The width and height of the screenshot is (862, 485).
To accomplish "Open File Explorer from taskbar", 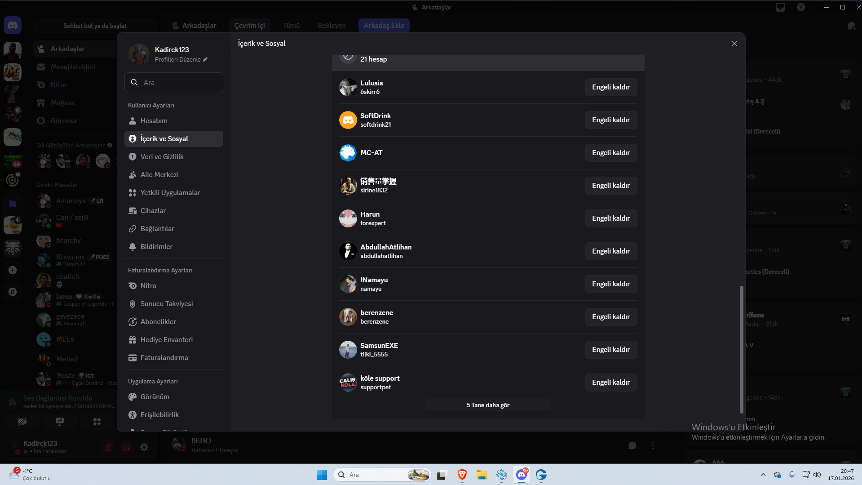I will click(482, 475).
